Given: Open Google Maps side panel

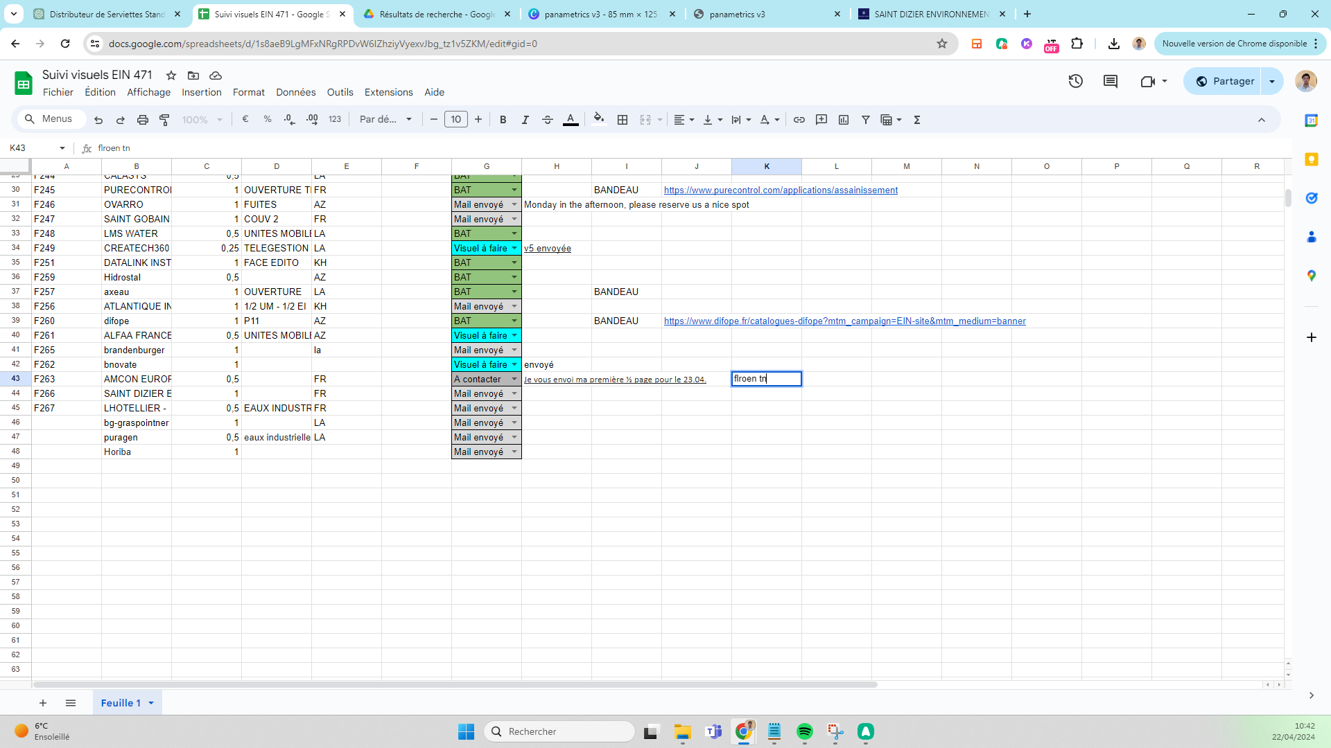Looking at the screenshot, I should pos(1312,276).
